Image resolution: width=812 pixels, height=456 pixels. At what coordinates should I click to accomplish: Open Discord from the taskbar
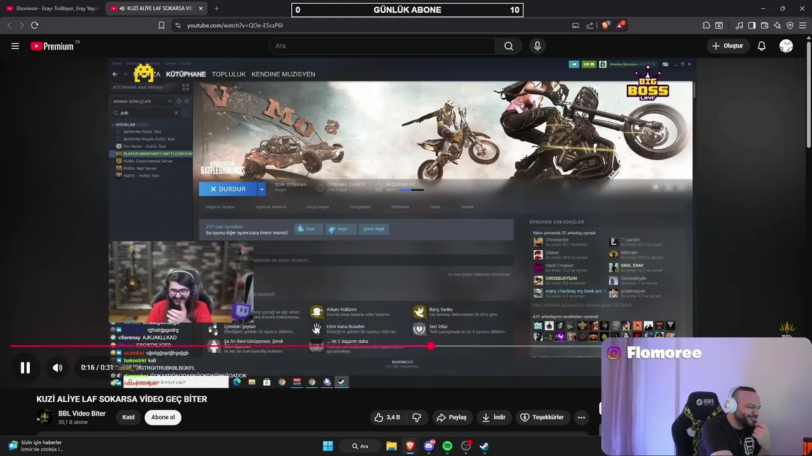pyautogui.click(x=429, y=446)
